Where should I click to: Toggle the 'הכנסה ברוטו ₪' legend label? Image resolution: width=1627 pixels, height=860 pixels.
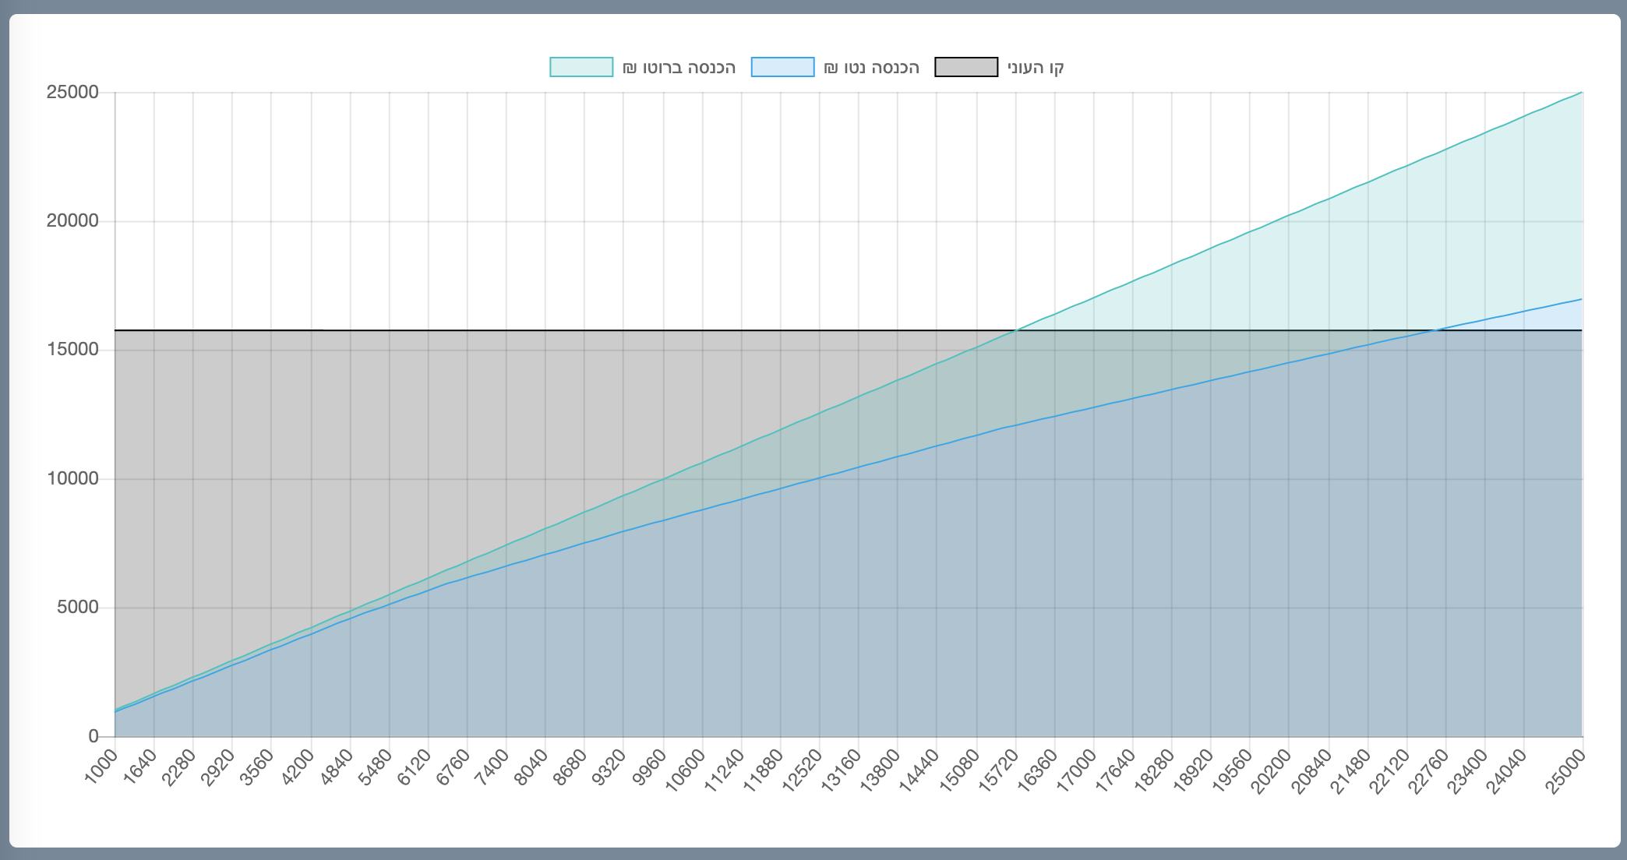coord(679,68)
